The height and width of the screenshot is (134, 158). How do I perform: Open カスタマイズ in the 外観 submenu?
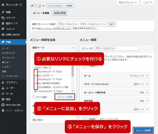(x=8, y=53)
